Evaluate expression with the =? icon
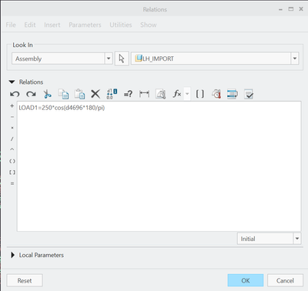 (128, 94)
